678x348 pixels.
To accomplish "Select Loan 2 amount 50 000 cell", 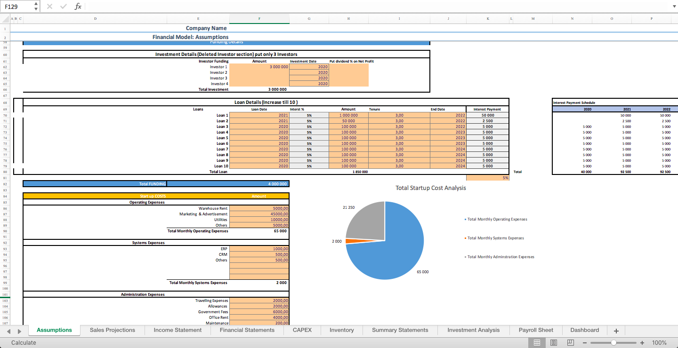I will pyautogui.click(x=348, y=121).
